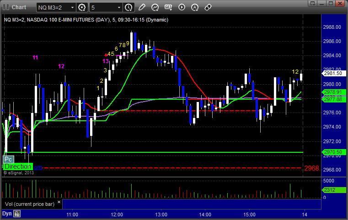Viewport: 348px width, 220px height.
Task: Click the 2988.00 price axis label
Action: 332,27
